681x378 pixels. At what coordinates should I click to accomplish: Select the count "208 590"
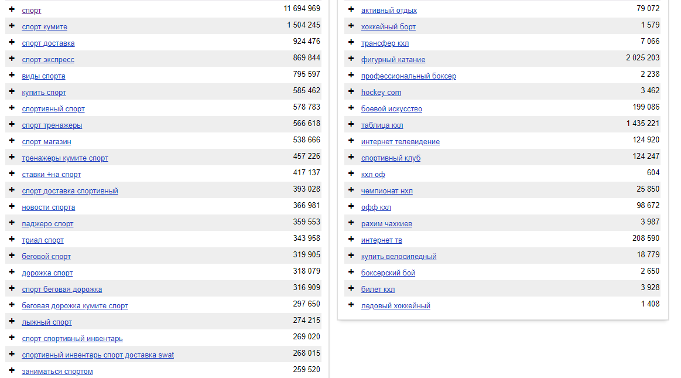click(646, 239)
